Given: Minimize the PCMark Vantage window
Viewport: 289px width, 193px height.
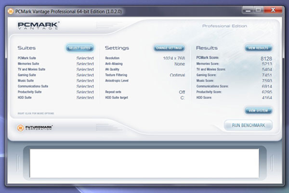Looking at the screenshot, I should pyautogui.click(x=248, y=10).
